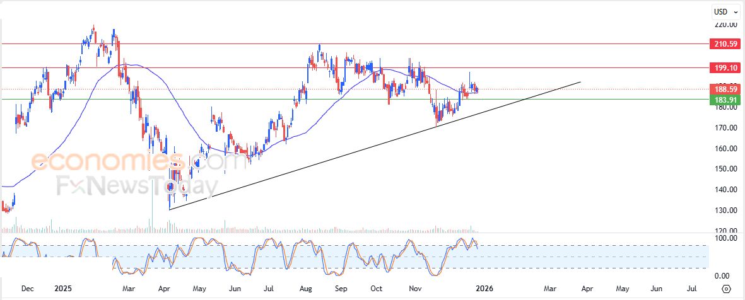Select the Dec label on time axis
Image resolution: width=745 pixels, height=300 pixels.
coord(28,289)
